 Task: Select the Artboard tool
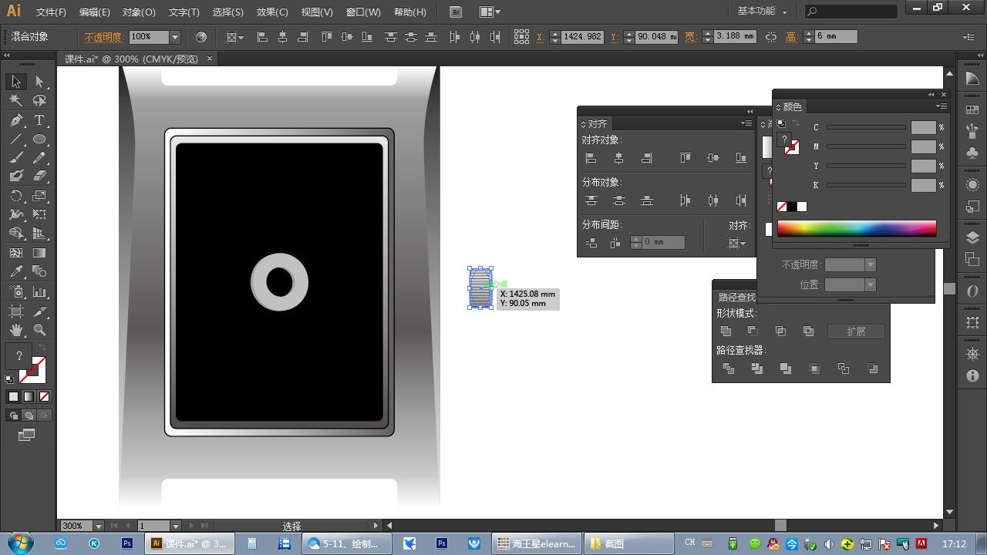tap(16, 311)
